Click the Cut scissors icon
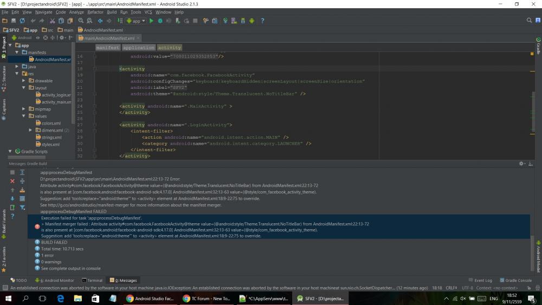542x305 pixels. click(53, 21)
